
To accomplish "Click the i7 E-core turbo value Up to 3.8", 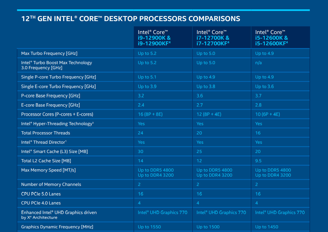I will pos(206,87).
